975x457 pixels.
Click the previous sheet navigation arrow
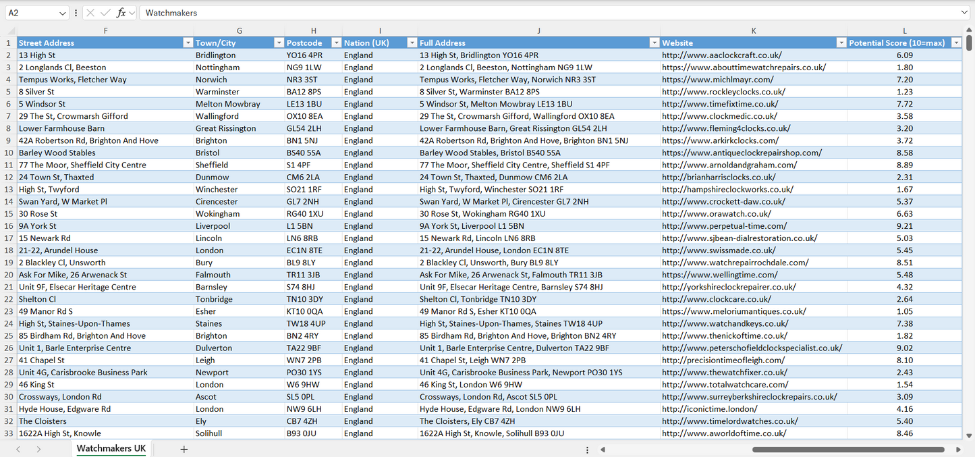point(18,448)
